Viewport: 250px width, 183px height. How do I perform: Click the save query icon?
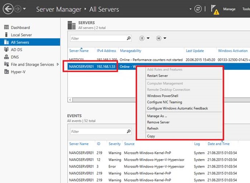[x=158, y=38]
